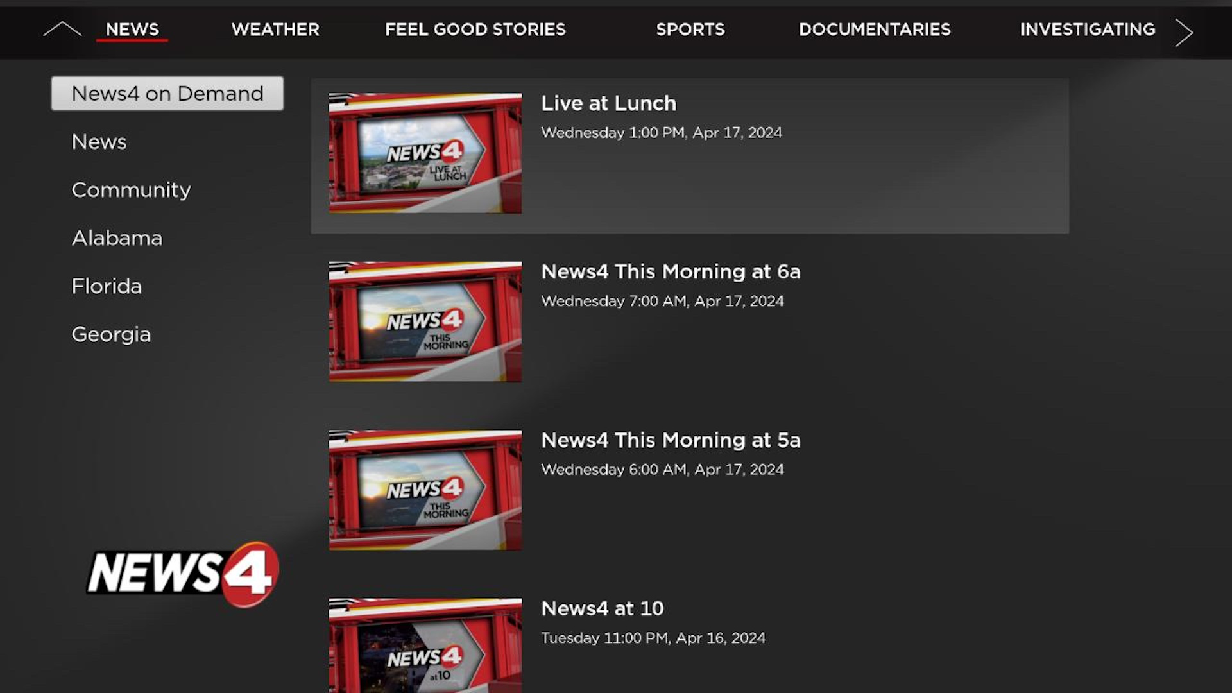This screenshot has width=1232, height=693.
Task: Click the up chevron in the top bar
Action: pos(62,29)
